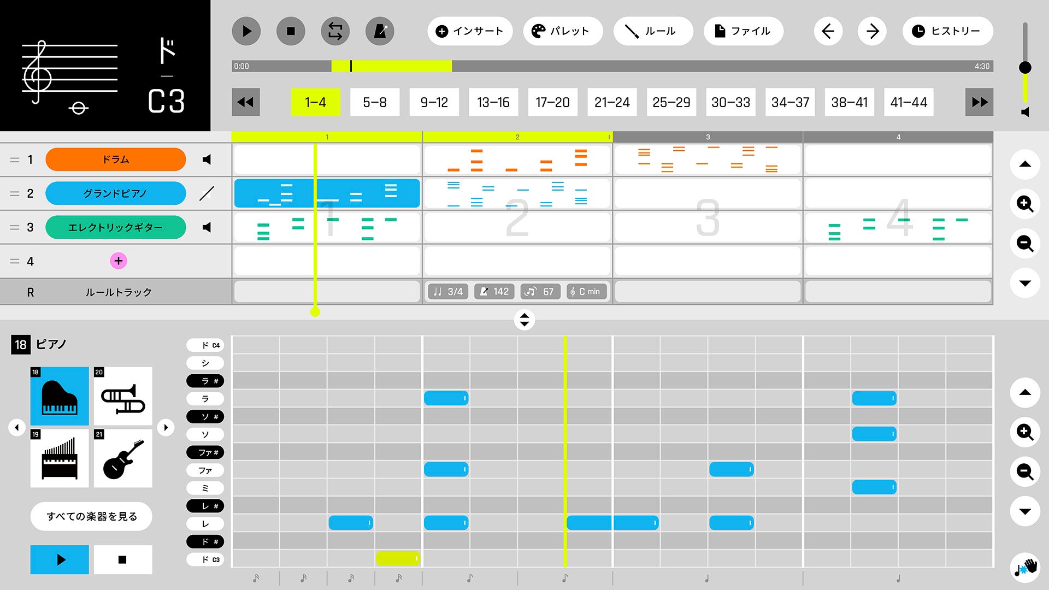Jump to measures 5–8 tab
The height and width of the screenshot is (590, 1049).
point(375,102)
